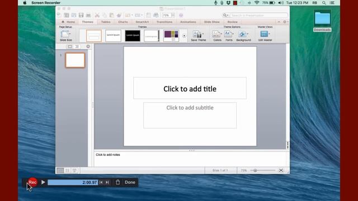The width and height of the screenshot is (358, 201).
Task: Click the Print toolbar icon
Action: pos(88,15)
